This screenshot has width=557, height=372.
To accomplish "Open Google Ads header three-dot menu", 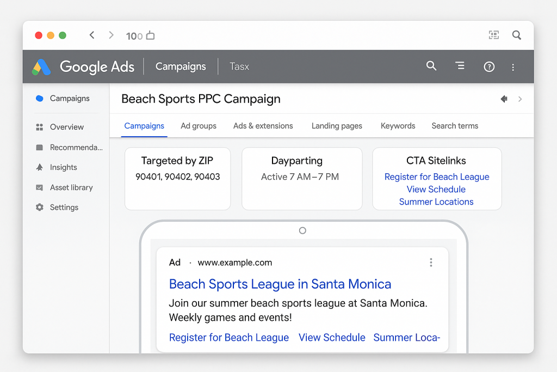I will (513, 67).
